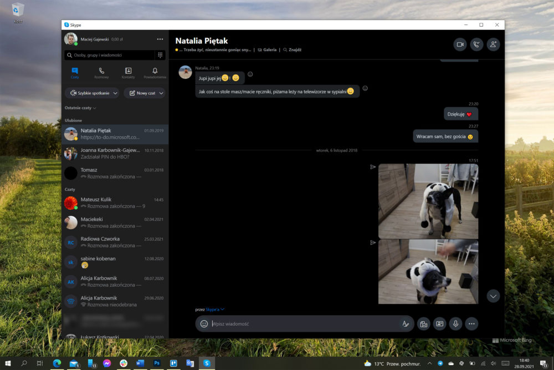This screenshot has height=370, width=554.
Task: Click Znajdź in chat header
Action: coord(292,50)
